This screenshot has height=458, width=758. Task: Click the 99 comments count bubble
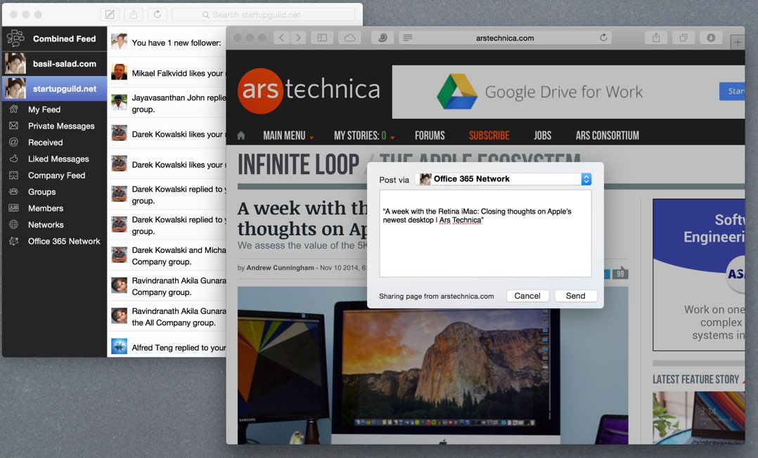(620, 273)
